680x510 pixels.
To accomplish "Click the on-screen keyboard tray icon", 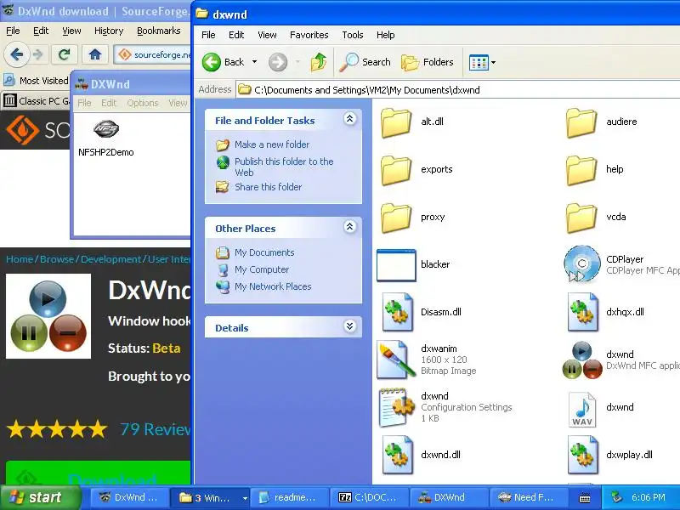I will [585, 498].
